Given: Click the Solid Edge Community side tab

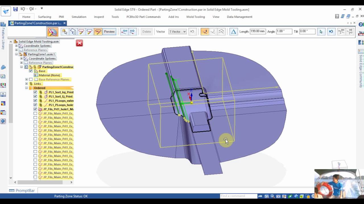Looking at the screenshot, I should pyautogui.click(x=361, y=69).
